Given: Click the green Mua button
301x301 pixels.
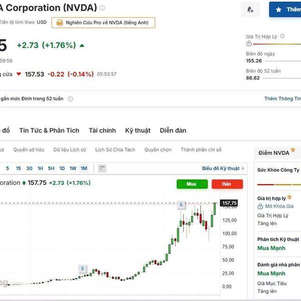Looking at the screenshot, I should click(192, 184).
